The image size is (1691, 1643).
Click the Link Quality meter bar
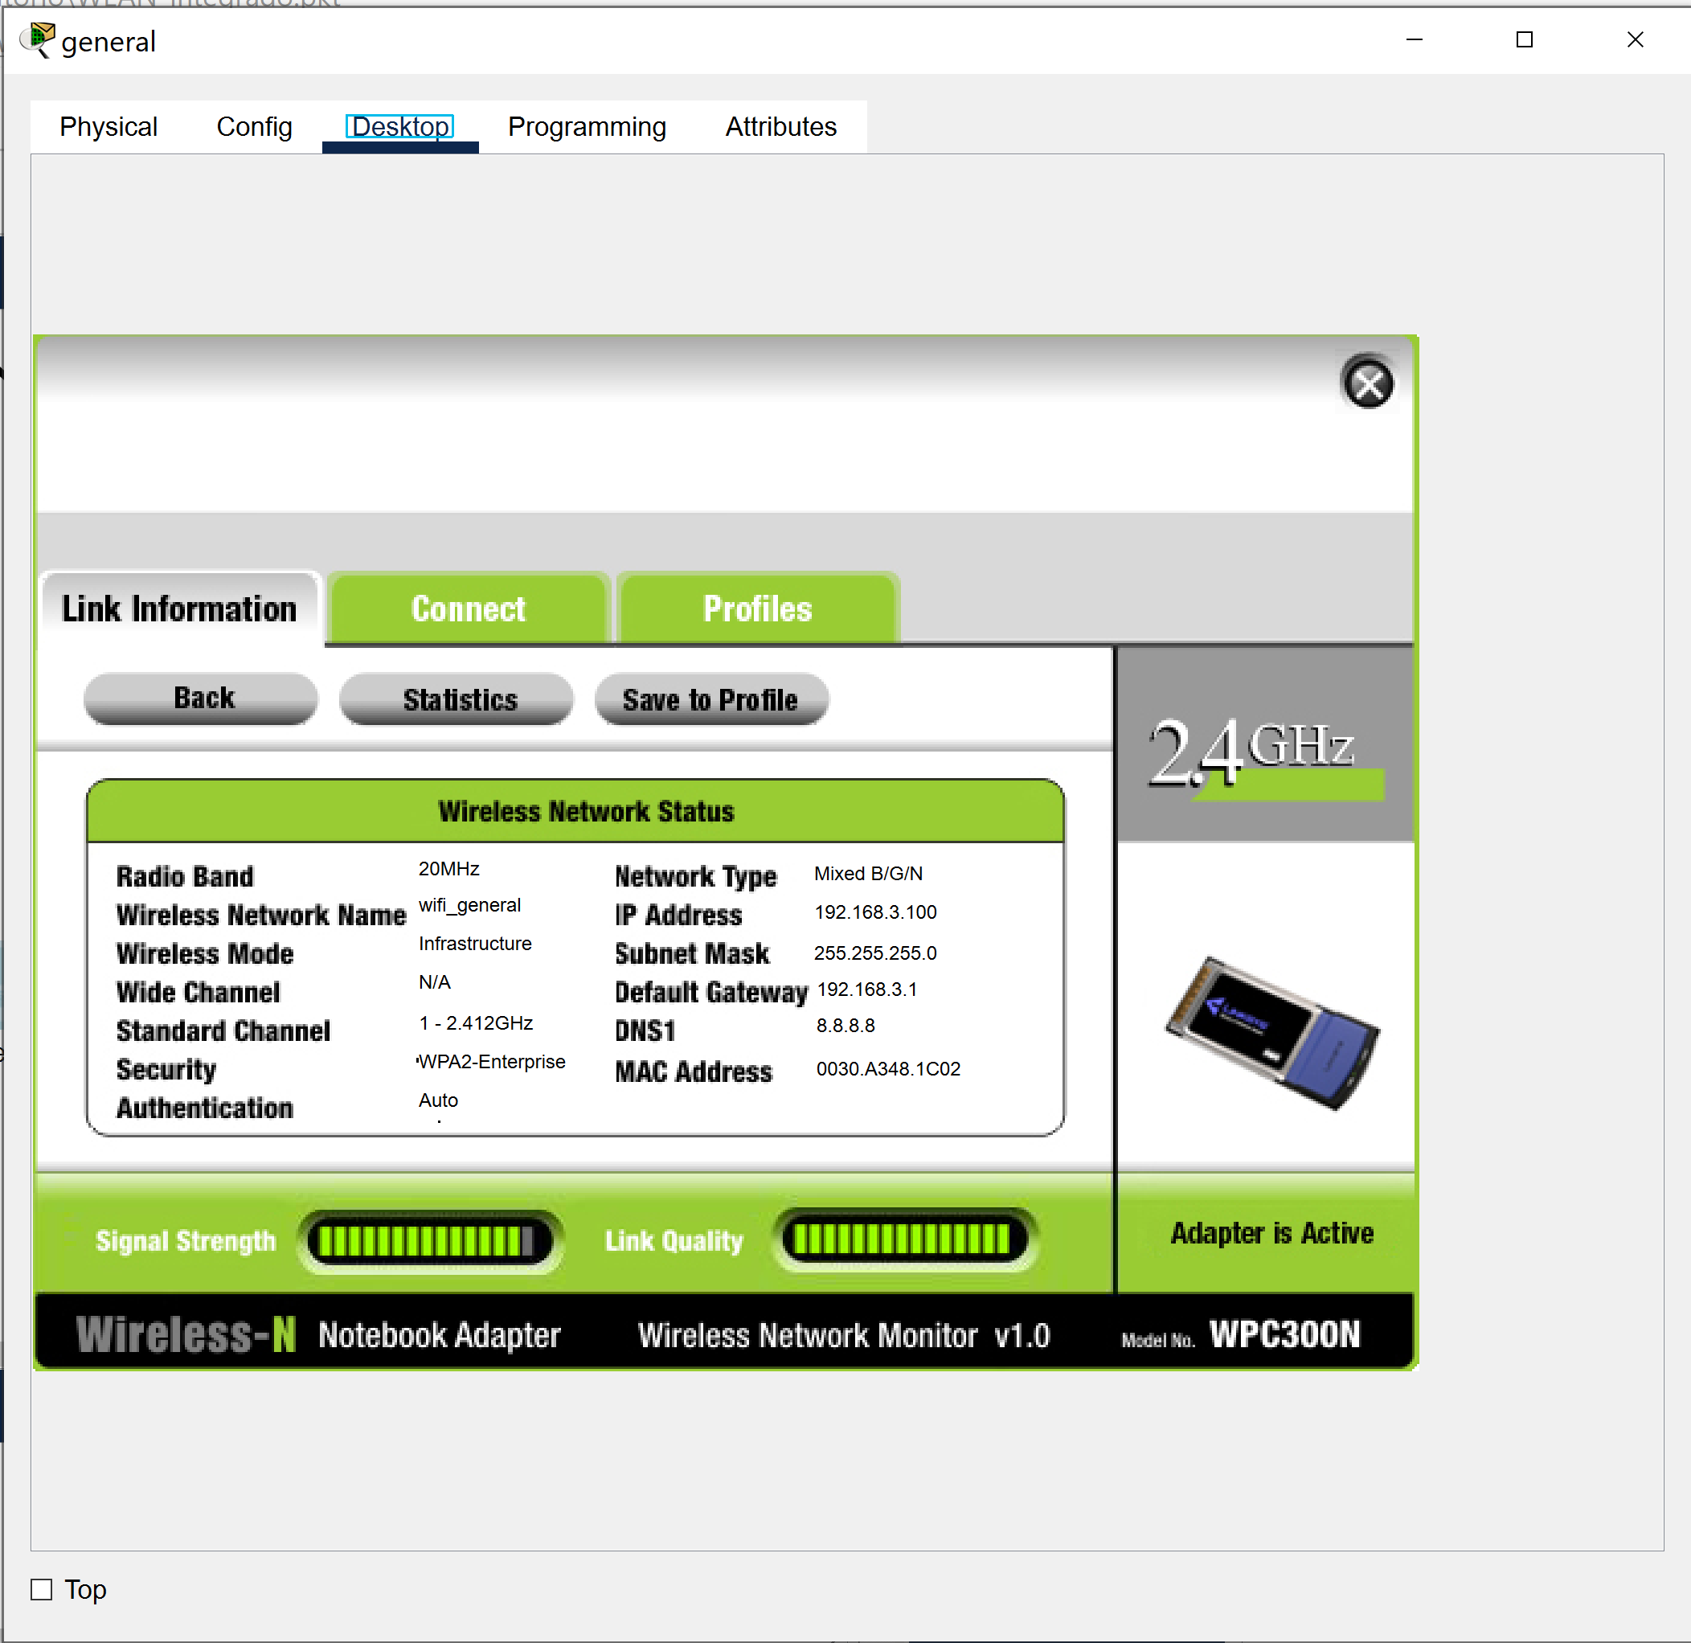click(x=903, y=1239)
